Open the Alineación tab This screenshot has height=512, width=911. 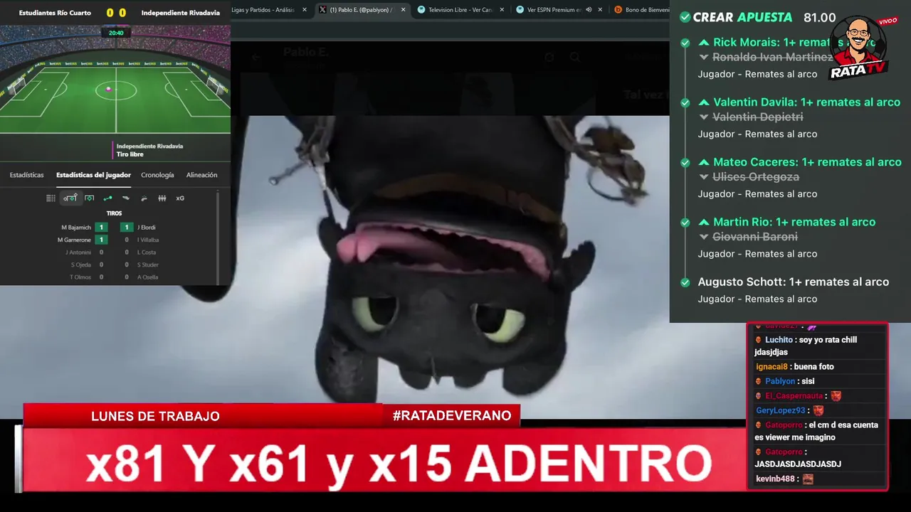coord(201,175)
